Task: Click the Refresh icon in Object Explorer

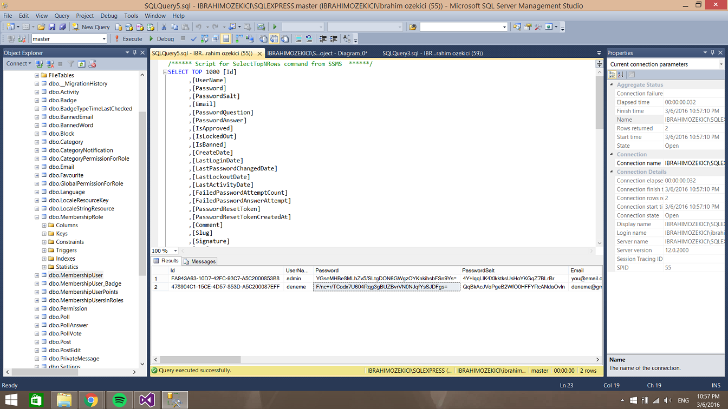Action: pos(81,64)
